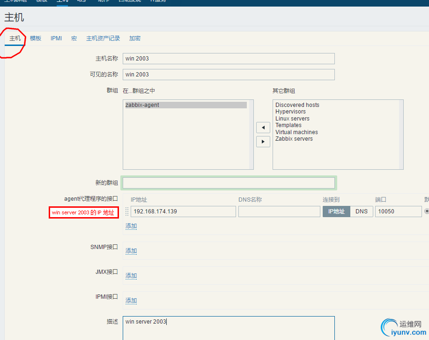Open the 主机 tab
This screenshot has height=340, width=429.
click(15, 38)
